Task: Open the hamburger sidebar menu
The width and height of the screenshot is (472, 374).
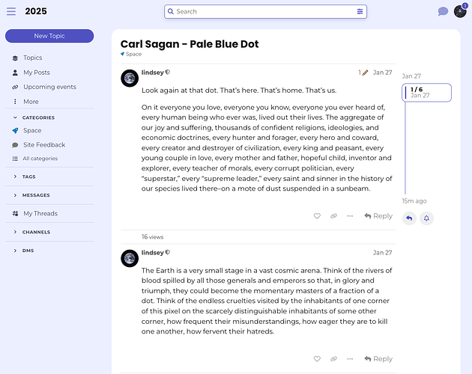Action: 11,11
